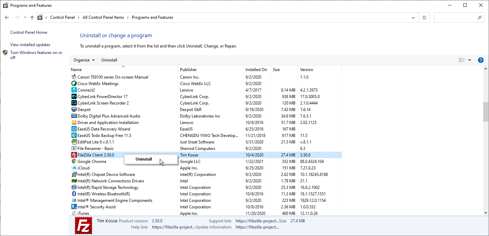This screenshot has width=489, height=236.
Task: Click the scrollbar down arrow
Action: point(486,213)
